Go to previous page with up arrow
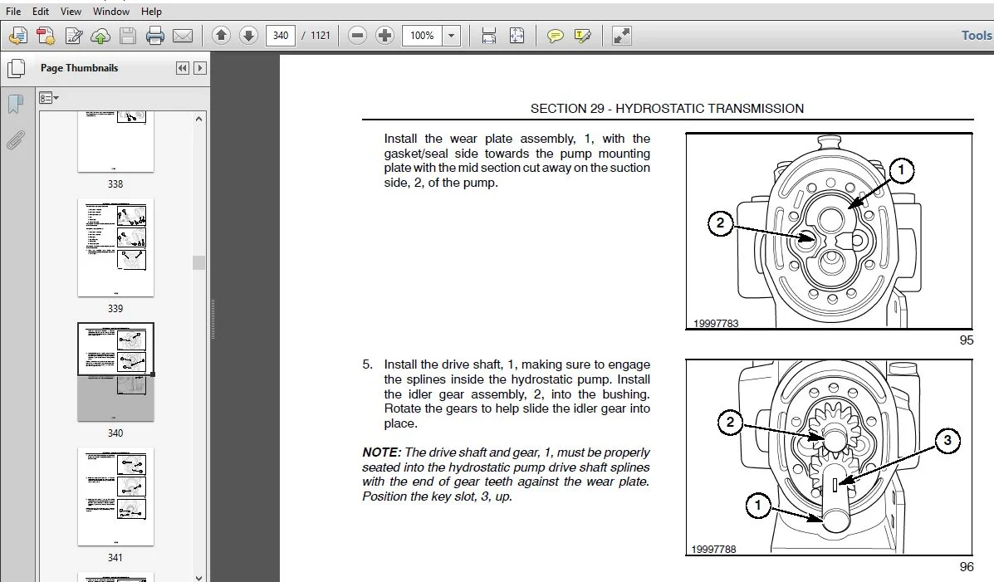The width and height of the screenshot is (994, 582). coord(221,36)
